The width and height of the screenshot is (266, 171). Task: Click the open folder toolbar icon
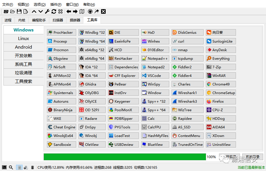[x=12, y=11]
